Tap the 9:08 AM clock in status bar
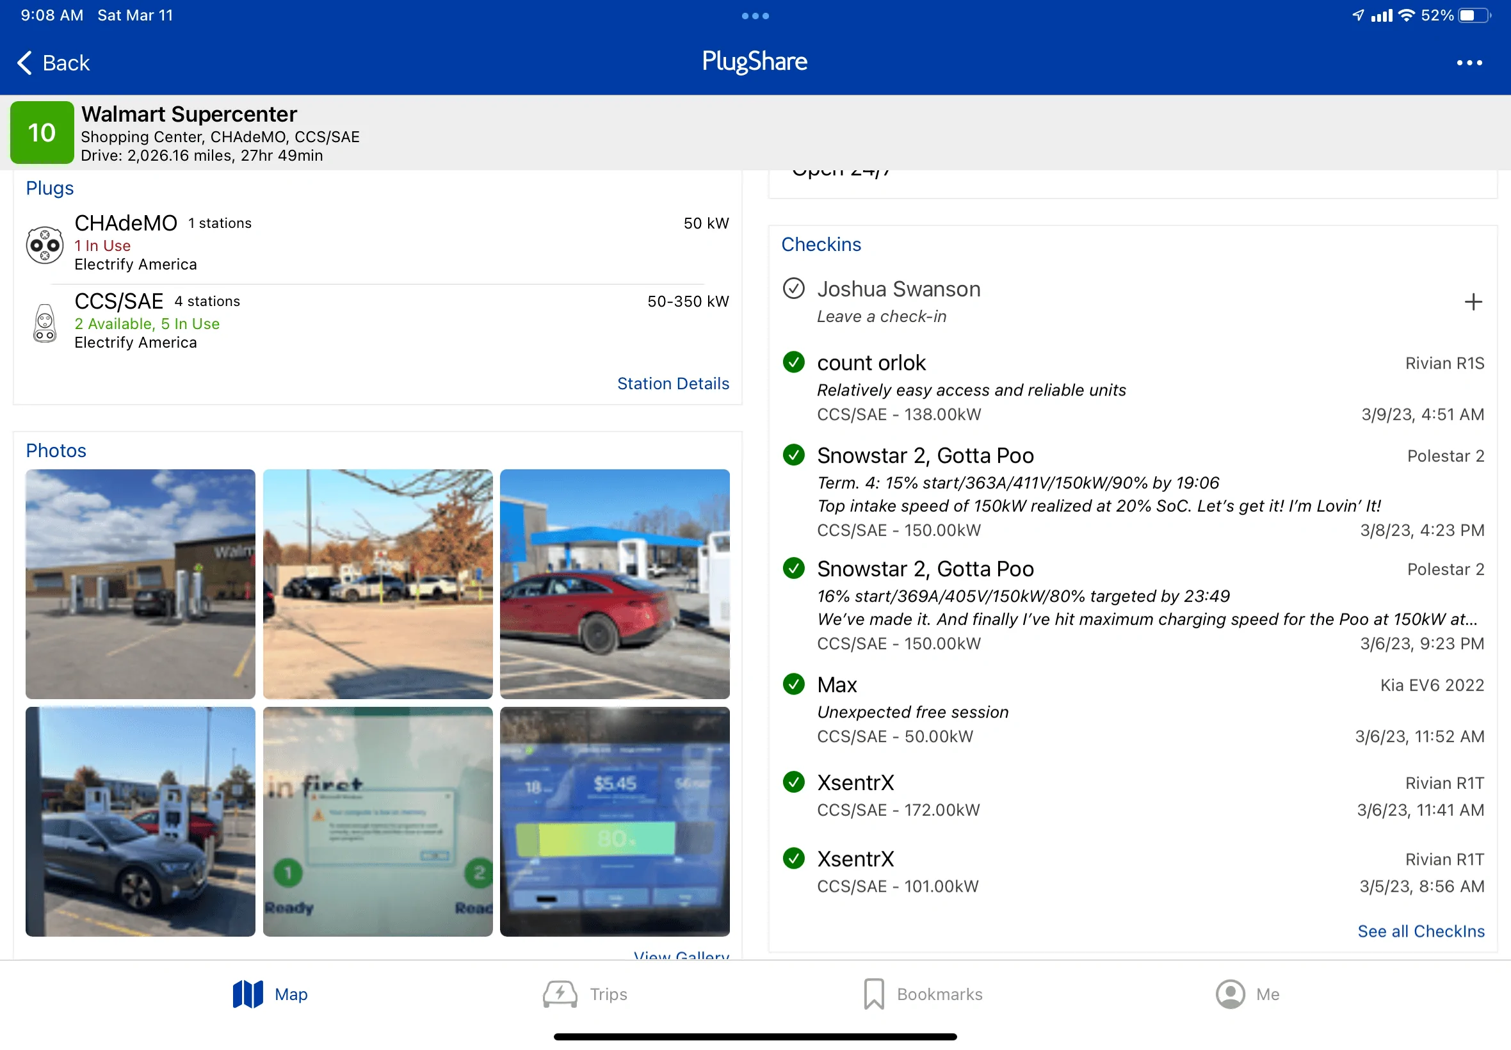Screen dimensions: 1511x1050 coord(52,15)
